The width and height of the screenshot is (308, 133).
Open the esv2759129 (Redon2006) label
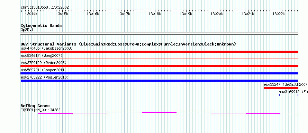coord(44,63)
